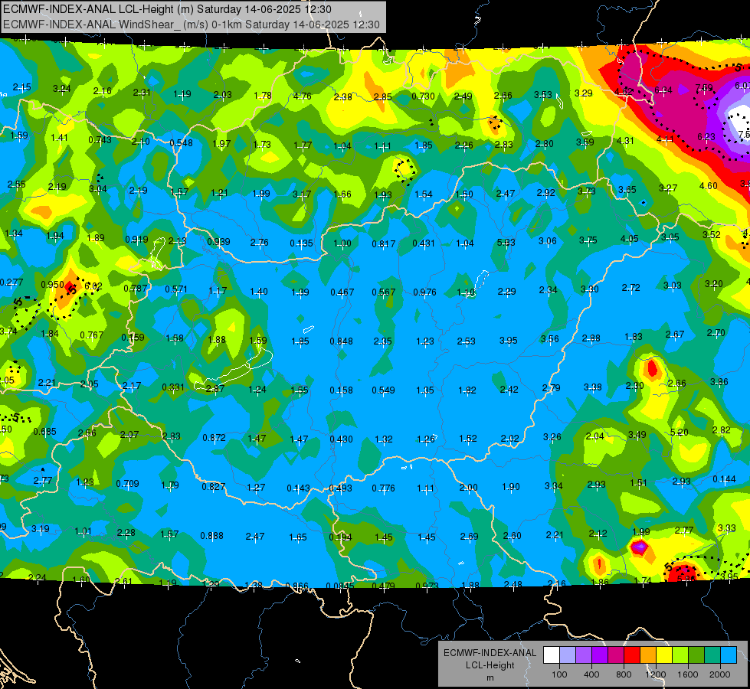Image resolution: width=750 pixels, height=689 pixels.
Task: Click the legend scale label 2000
Action: [x=720, y=674]
